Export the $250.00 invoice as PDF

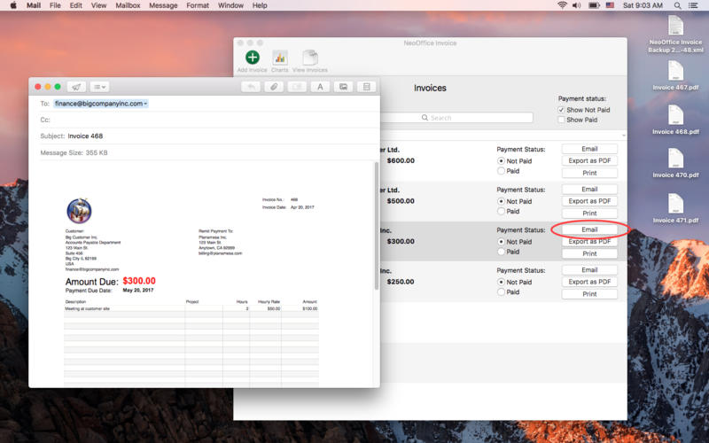[x=589, y=282]
